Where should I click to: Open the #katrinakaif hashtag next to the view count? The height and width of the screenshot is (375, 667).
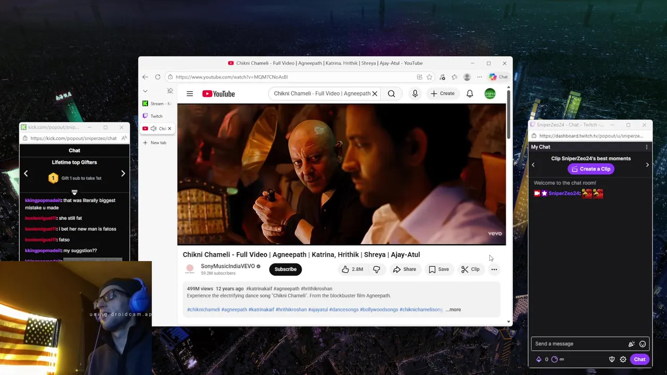258,289
